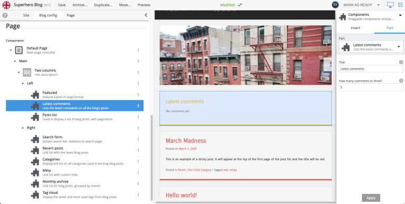405x204 pixels.
Task: Click the Categories puzzle icon
Action: click(35, 161)
